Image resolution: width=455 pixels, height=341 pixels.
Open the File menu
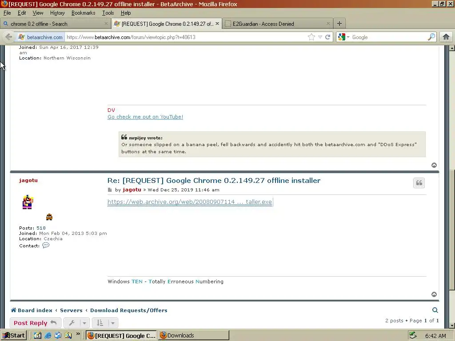(x=7, y=13)
